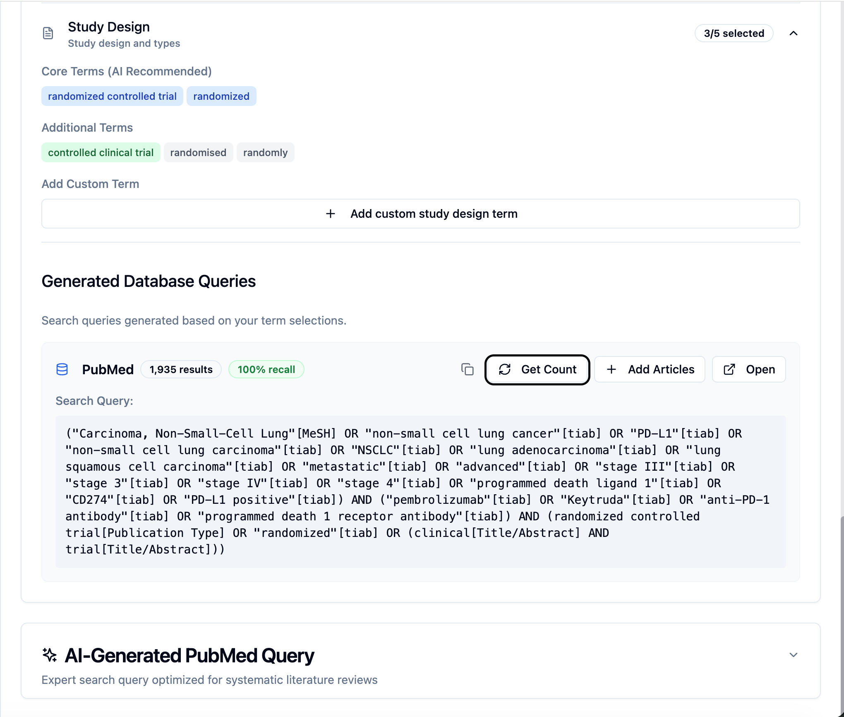The height and width of the screenshot is (717, 844).
Task: Deselect the 'controlled clinical trial' term
Action: tap(101, 152)
